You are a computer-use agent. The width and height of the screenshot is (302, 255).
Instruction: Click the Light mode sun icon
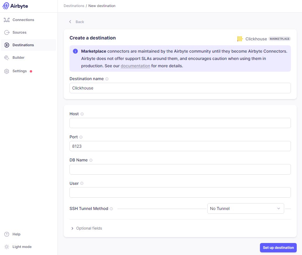click(7, 247)
